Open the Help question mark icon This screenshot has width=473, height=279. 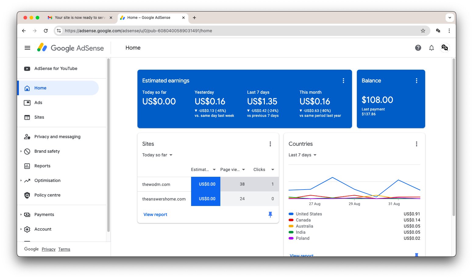(x=418, y=48)
